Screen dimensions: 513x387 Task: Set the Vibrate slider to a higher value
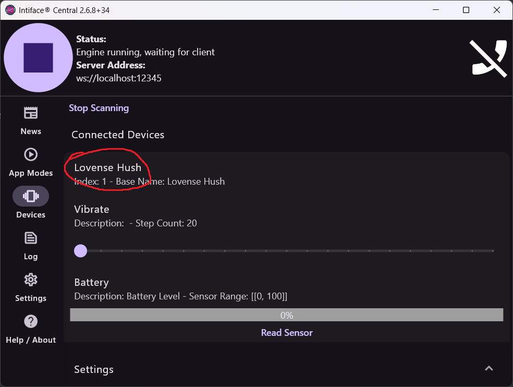point(287,251)
